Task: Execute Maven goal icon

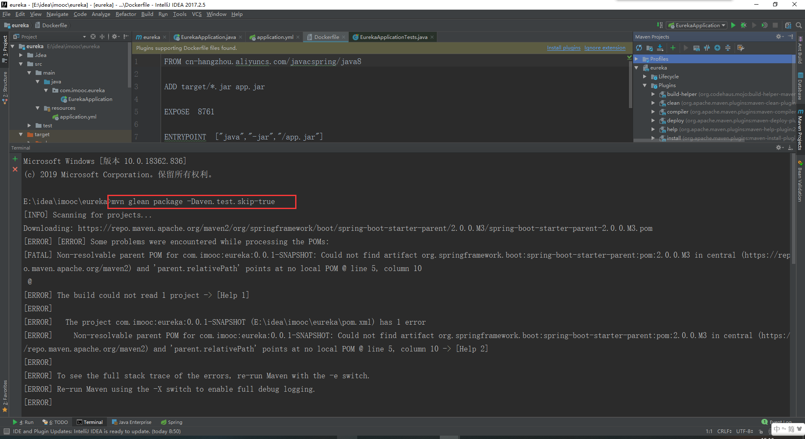Action: pos(696,48)
